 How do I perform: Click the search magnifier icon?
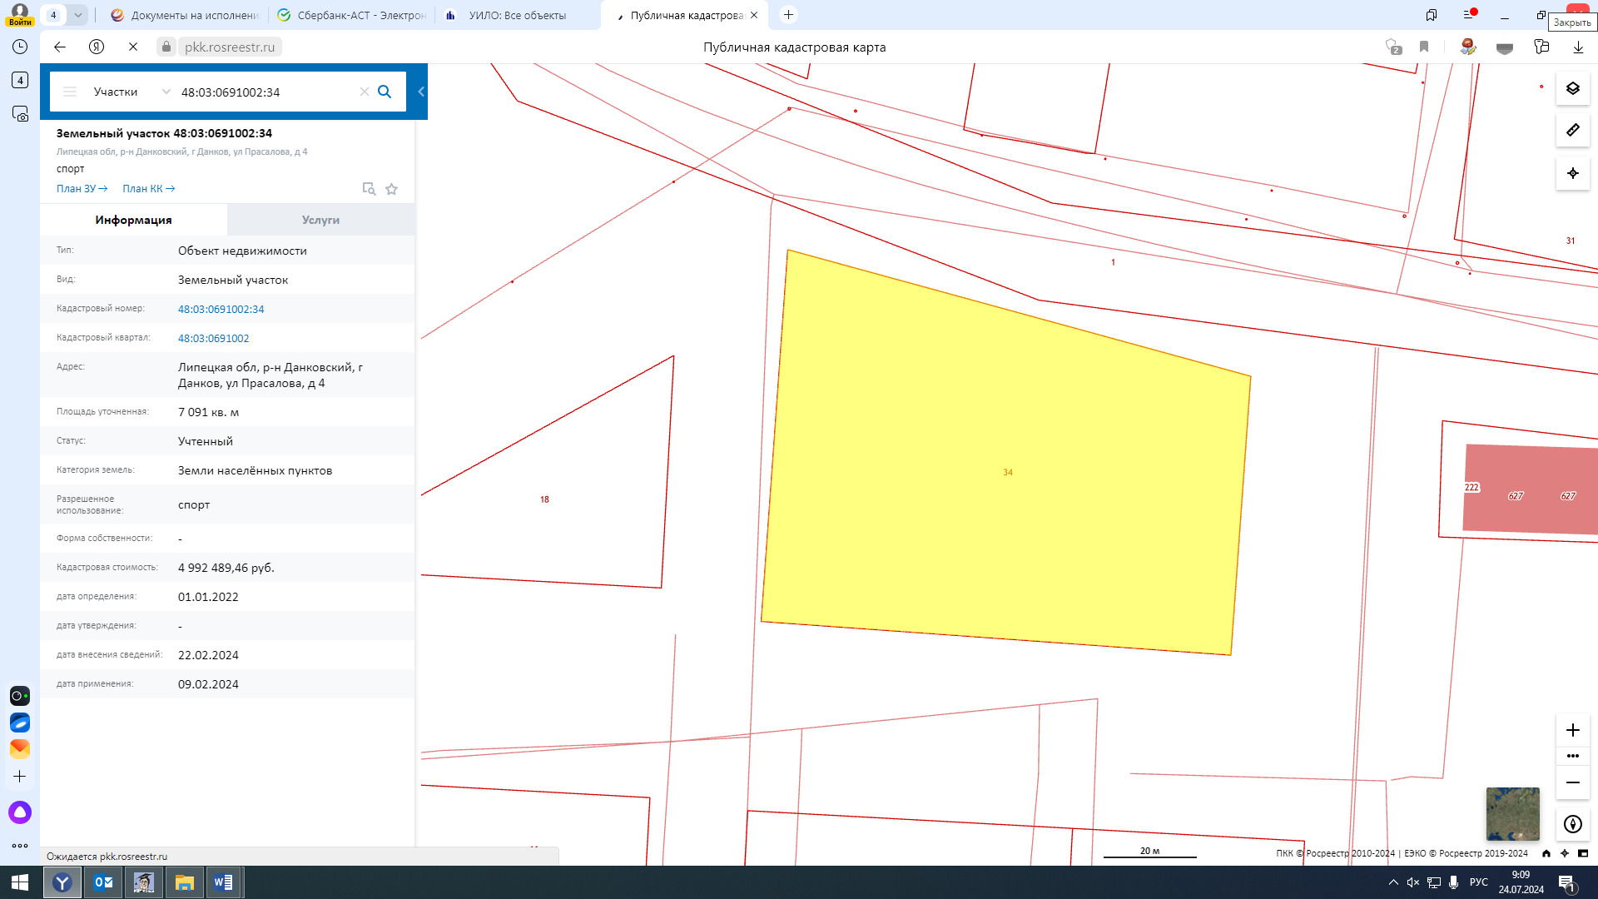385,92
